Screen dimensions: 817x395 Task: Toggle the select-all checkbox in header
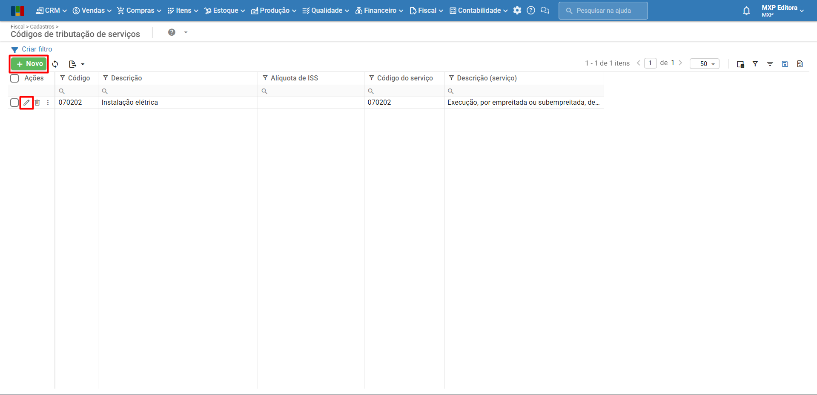14,78
